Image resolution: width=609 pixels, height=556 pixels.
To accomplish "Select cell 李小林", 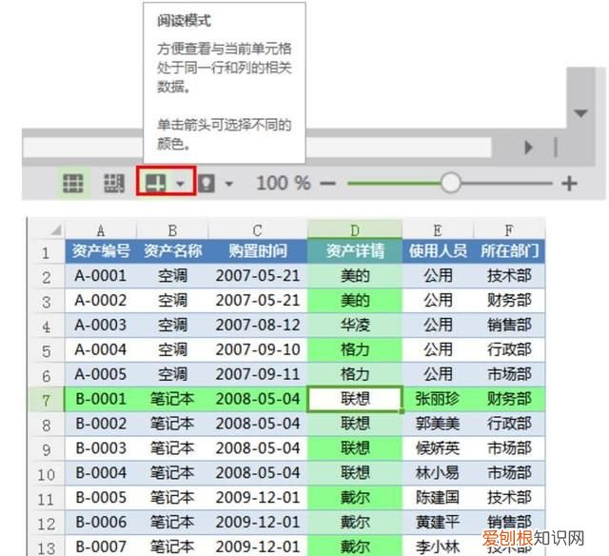I will (438, 546).
